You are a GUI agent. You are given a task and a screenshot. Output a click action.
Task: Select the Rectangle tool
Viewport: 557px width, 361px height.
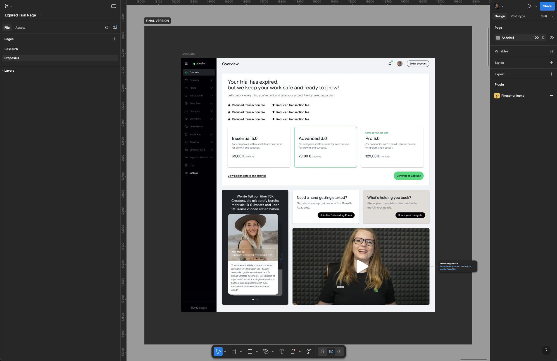pyautogui.click(x=250, y=352)
